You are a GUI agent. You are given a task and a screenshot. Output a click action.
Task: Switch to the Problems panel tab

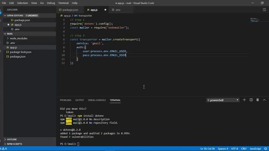(x=66, y=100)
